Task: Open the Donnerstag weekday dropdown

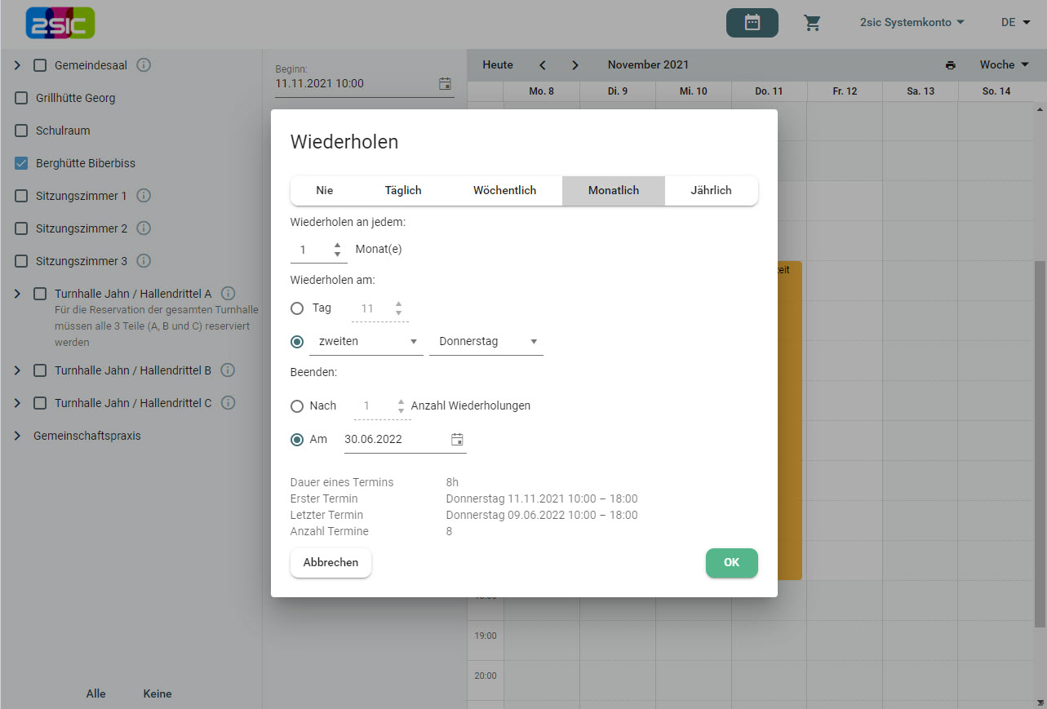Action: [x=486, y=342]
